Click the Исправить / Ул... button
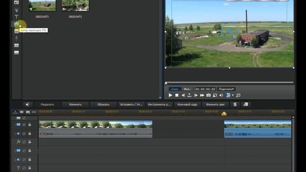Screen dimensions: 306x172 click(x=131, y=105)
